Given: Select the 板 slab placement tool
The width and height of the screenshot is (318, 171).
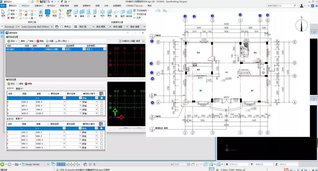Looking at the screenshot, I should (116, 13).
